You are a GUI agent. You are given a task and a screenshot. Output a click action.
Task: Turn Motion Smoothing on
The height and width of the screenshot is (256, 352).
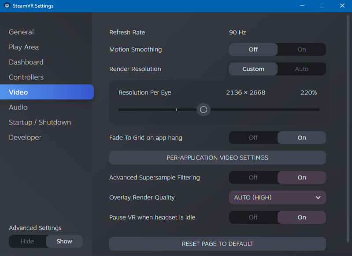(301, 50)
